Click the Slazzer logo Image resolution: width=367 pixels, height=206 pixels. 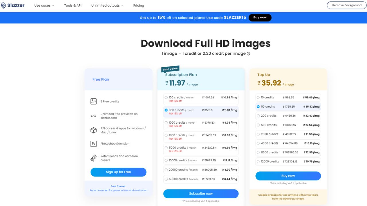click(13, 5)
